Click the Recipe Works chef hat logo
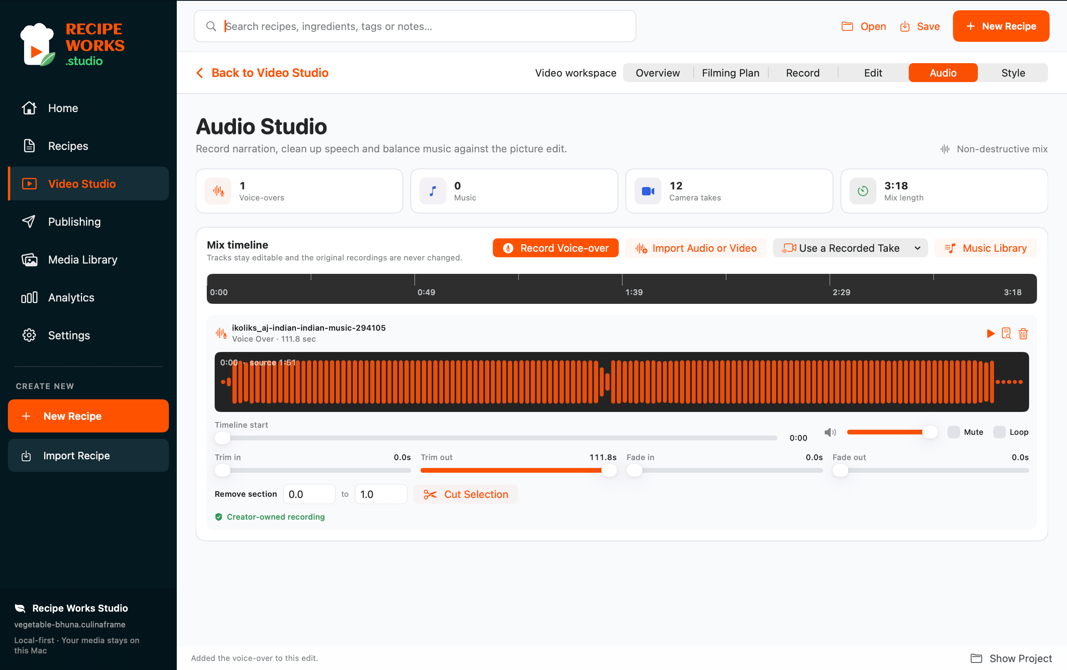This screenshot has width=1067, height=670. (x=37, y=44)
